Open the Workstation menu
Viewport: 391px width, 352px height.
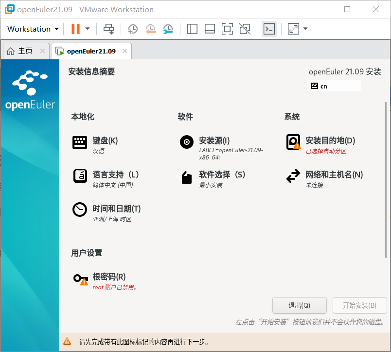[x=33, y=29]
